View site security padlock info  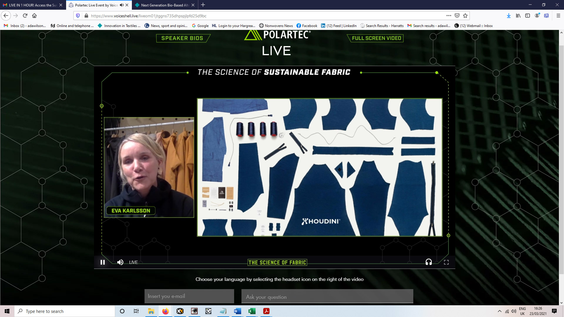[x=86, y=16]
